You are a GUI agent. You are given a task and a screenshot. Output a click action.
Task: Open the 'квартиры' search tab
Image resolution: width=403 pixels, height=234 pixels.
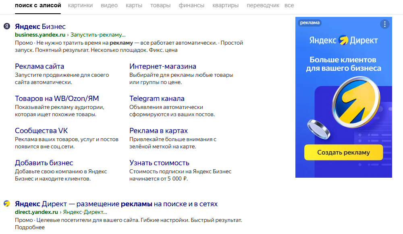tap(225, 5)
